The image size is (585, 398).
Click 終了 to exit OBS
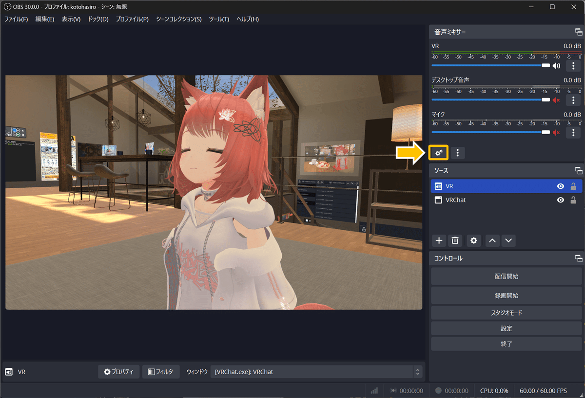click(x=507, y=344)
